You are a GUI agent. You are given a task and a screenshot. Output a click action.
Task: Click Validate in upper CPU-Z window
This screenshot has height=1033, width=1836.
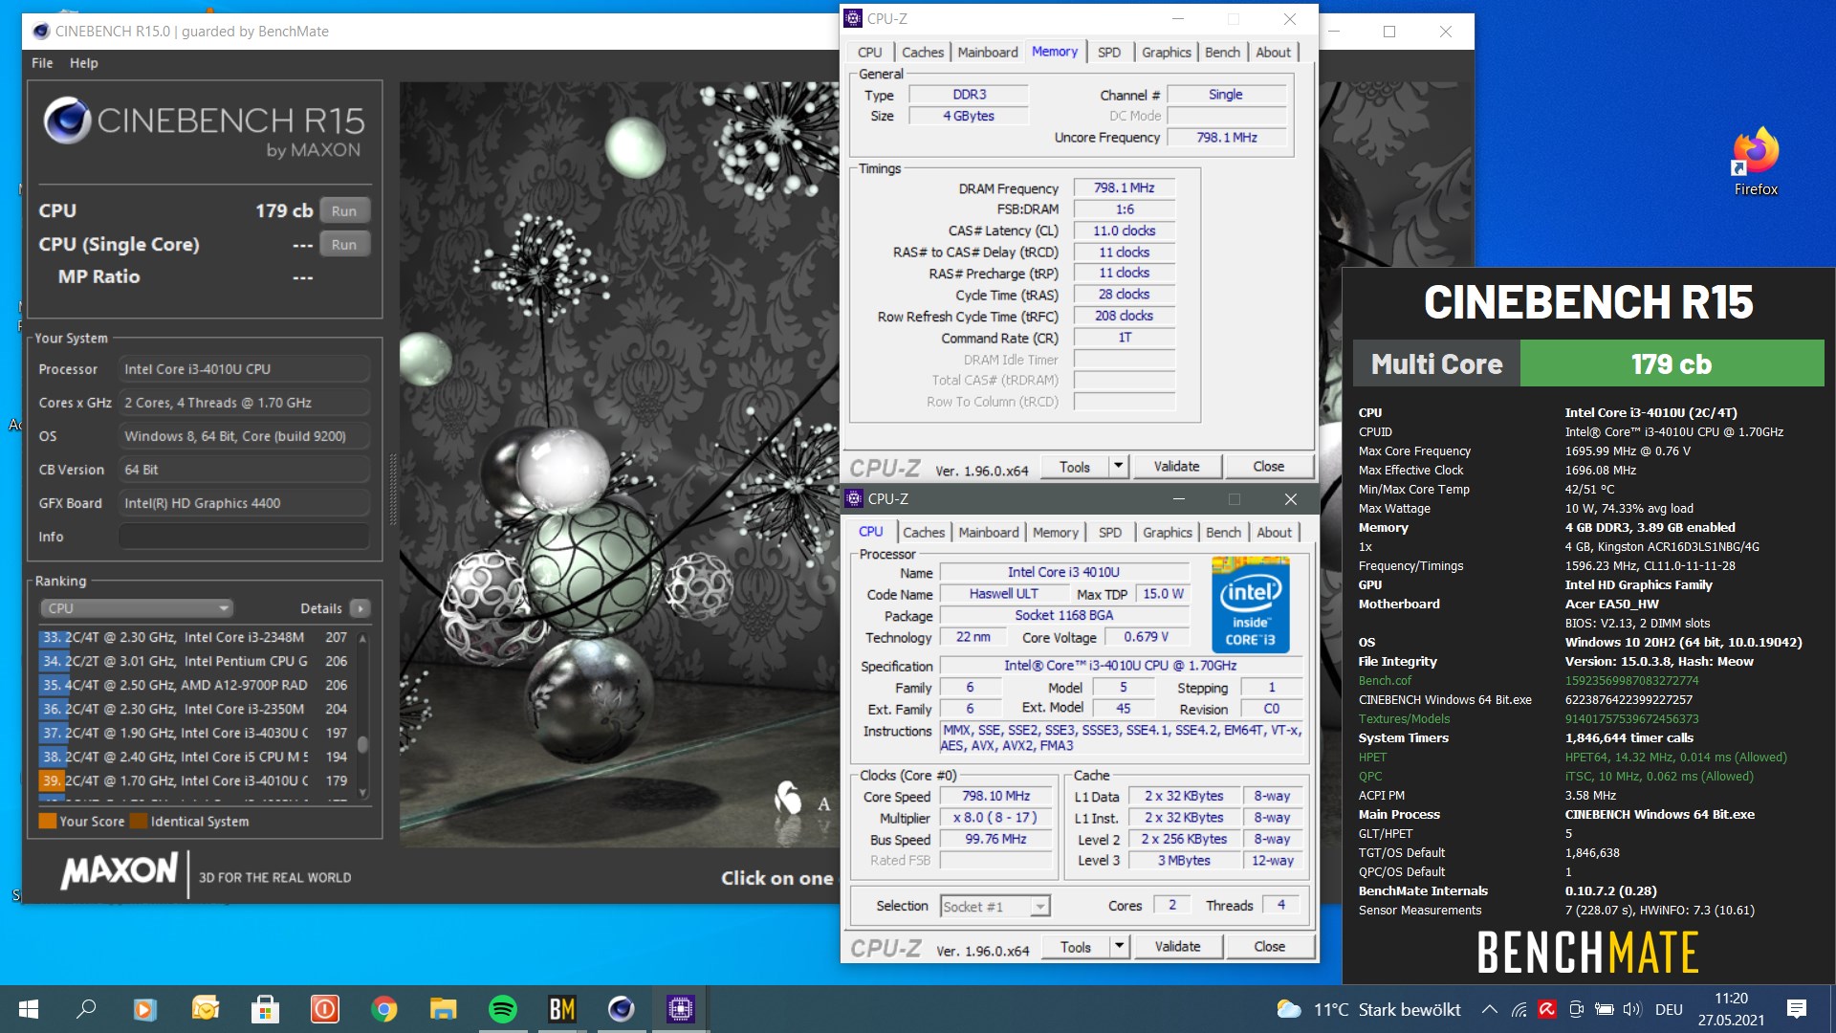pyautogui.click(x=1176, y=466)
